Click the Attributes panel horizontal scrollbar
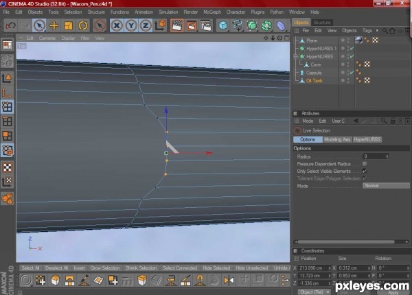The image size is (412, 295). point(346,241)
